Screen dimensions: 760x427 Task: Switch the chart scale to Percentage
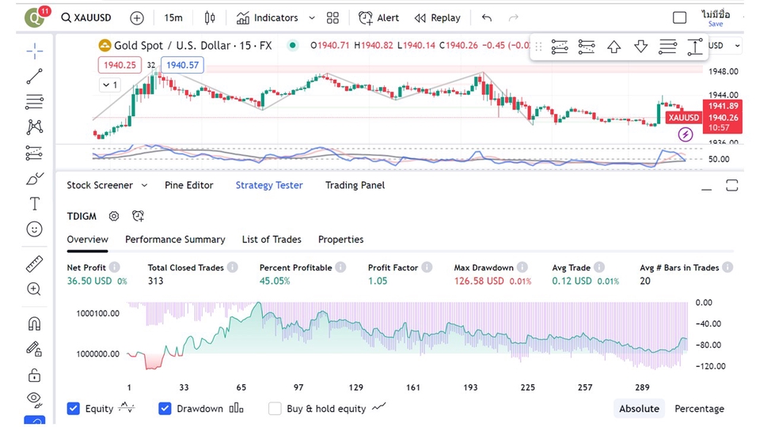[699, 409]
